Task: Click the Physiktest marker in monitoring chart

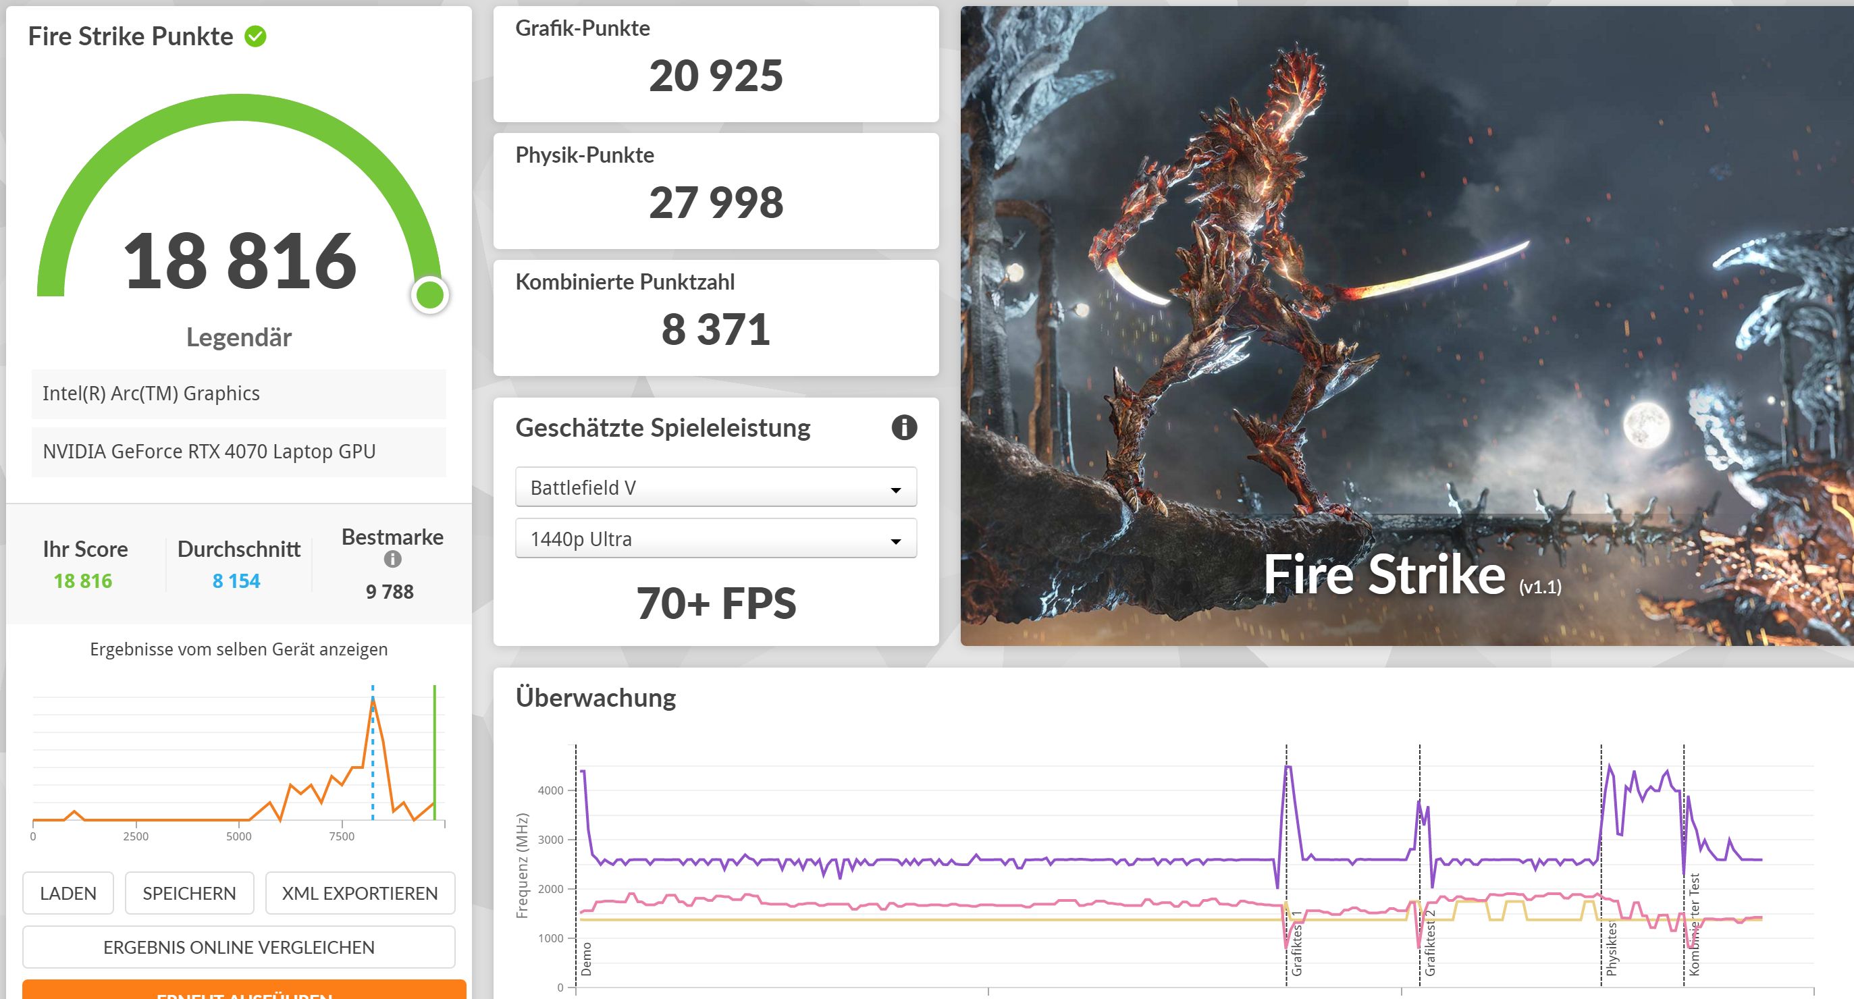Action: point(1611,950)
